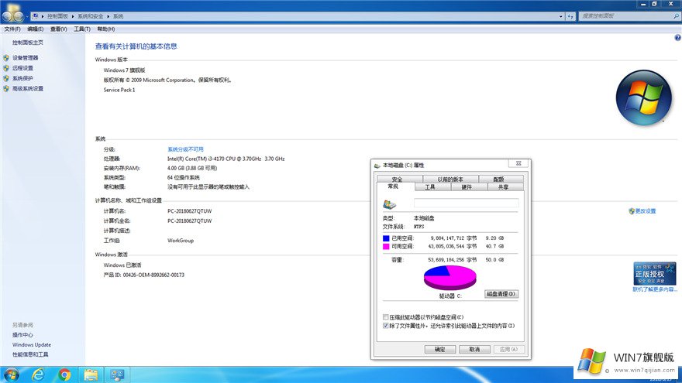
Task: Click Control Panel breadcrumb in address bar
Action: [x=57, y=16]
